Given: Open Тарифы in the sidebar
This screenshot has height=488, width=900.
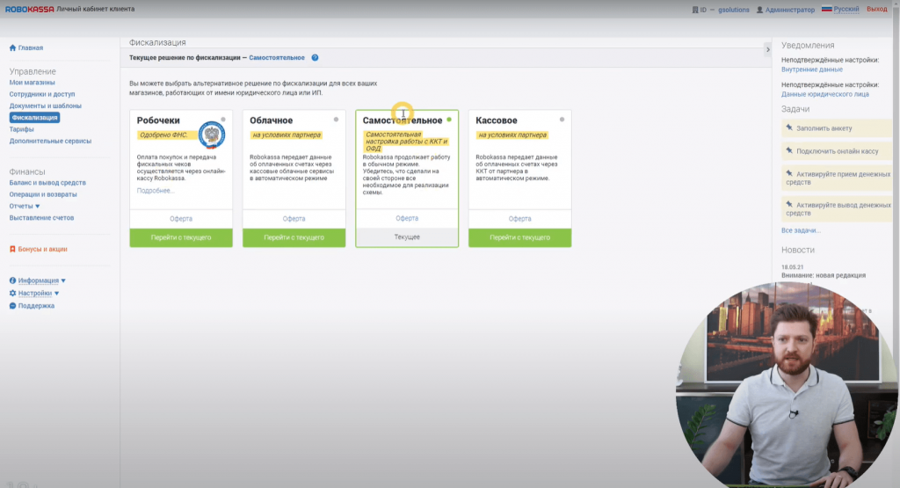Looking at the screenshot, I should click(x=21, y=129).
